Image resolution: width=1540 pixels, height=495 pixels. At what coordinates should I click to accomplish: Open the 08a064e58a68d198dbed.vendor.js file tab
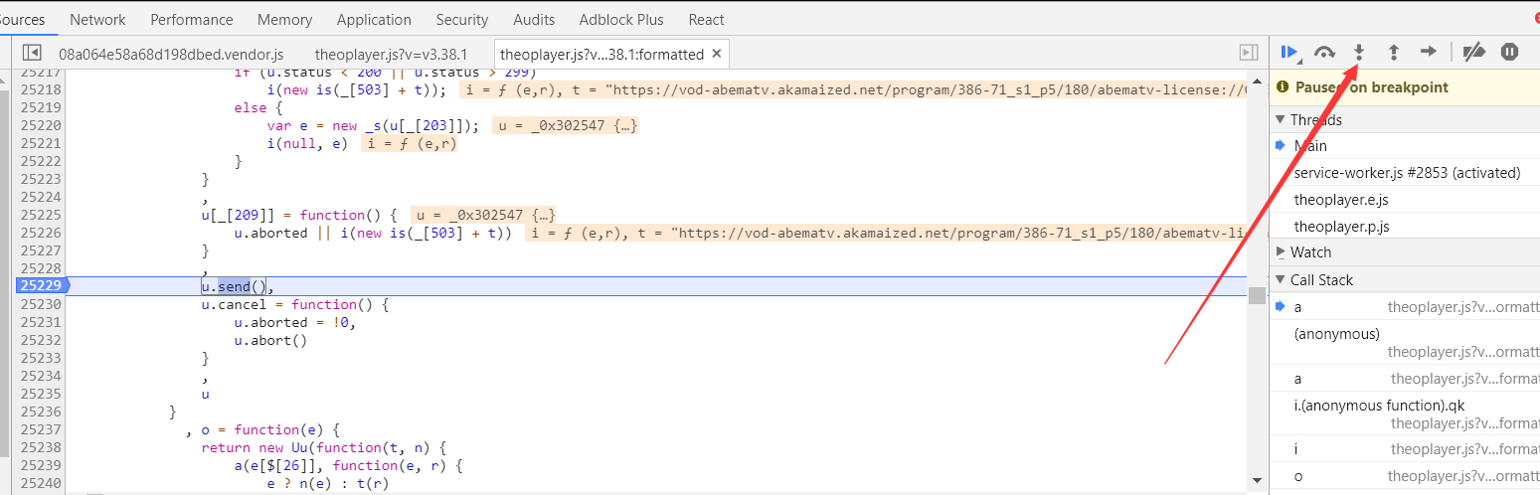click(x=172, y=54)
